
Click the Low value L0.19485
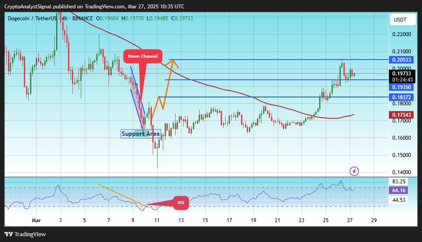157,19
